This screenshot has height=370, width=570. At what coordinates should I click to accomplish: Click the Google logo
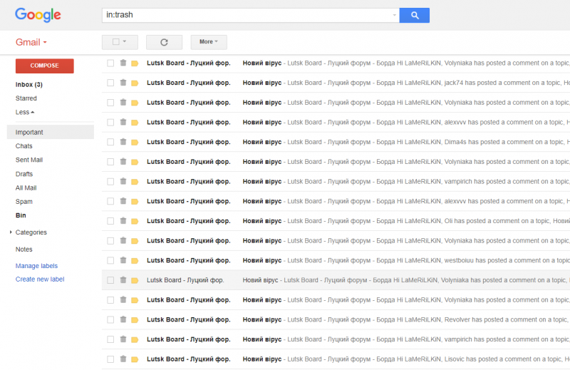(38, 15)
